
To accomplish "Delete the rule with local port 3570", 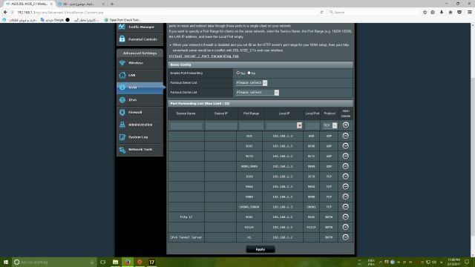I will click(346, 177).
